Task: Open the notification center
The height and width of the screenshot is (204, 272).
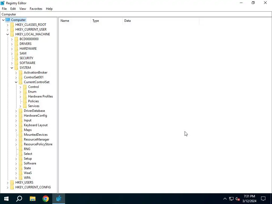Action: pyautogui.click(x=263, y=199)
